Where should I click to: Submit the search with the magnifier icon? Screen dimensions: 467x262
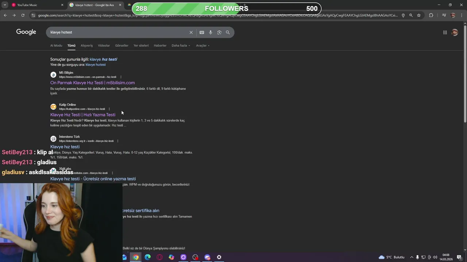pos(228,32)
